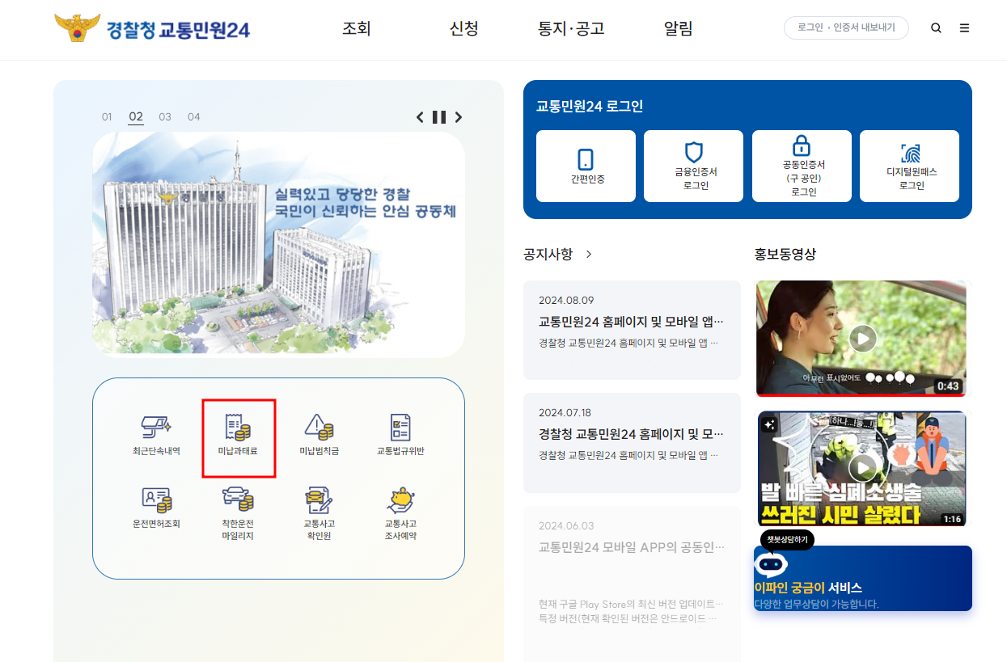This screenshot has width=1007, height=662.
Task: Click the search magnifier icon
Action: click(936, 28)
